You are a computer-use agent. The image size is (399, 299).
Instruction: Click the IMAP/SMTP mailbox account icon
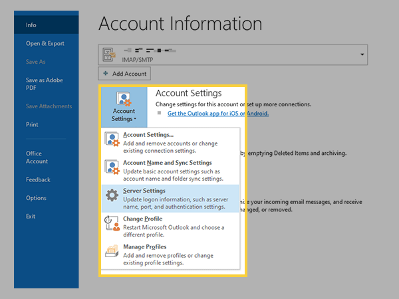[x=109, y=54]
